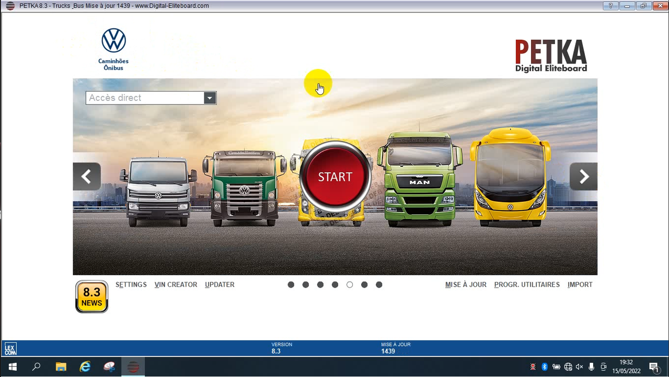Viewport: 669px width, 377px height.
Task: Click microphone tray icon
Action: click(x=591, y=367)
